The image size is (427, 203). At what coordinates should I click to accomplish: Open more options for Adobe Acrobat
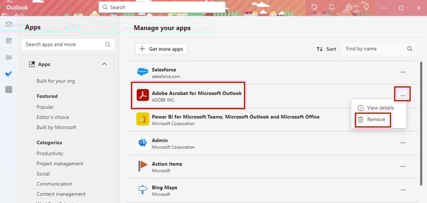click(x=403, y=95)
